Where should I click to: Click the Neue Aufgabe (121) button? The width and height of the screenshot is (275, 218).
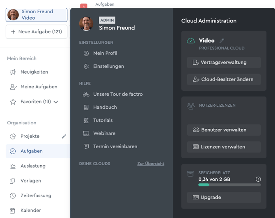tap(37, 31)
